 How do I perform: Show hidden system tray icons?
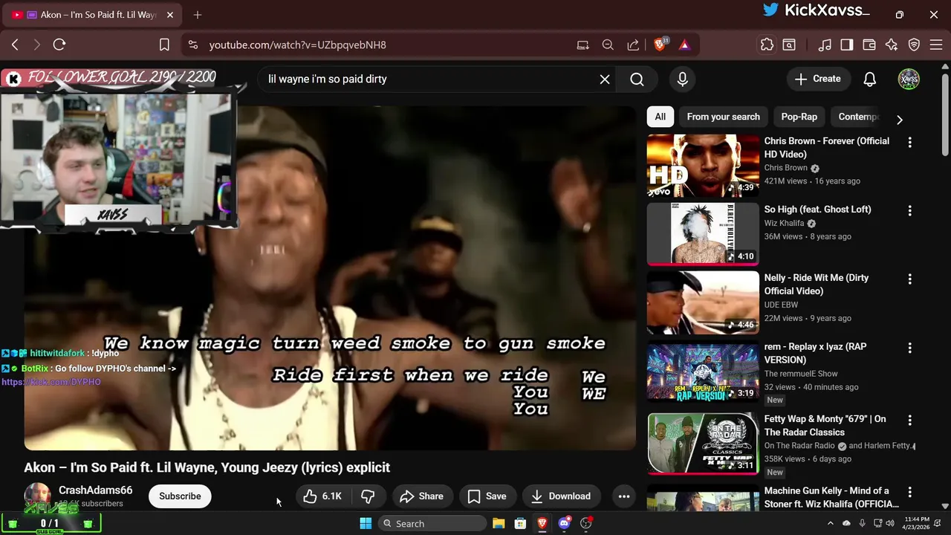831,523
